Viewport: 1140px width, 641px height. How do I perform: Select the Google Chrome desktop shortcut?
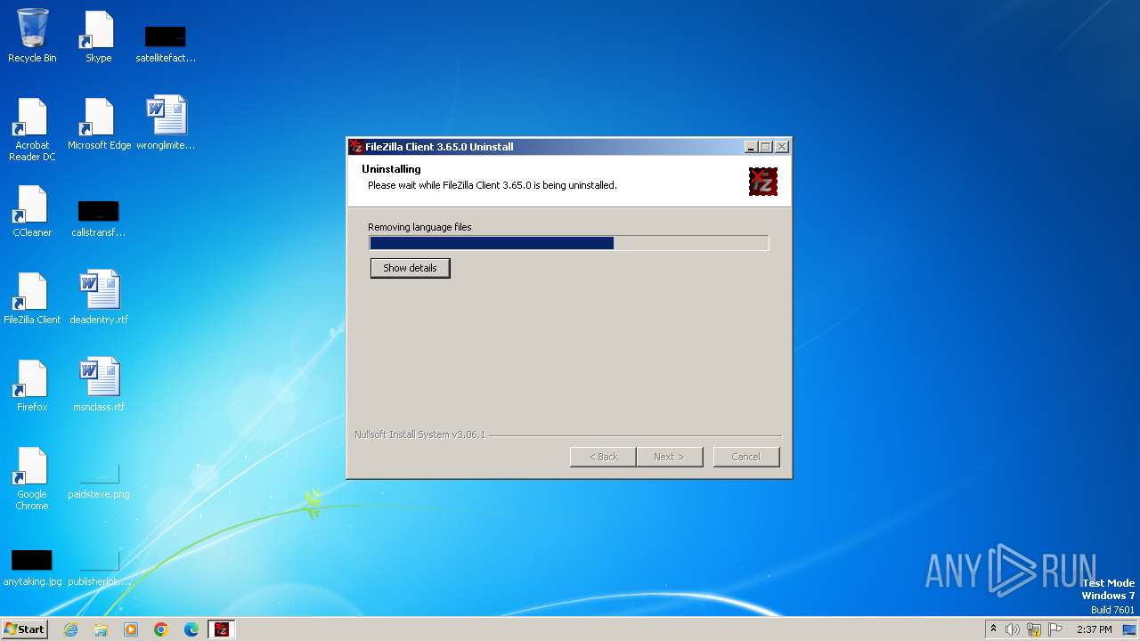[x=32, y=478]
